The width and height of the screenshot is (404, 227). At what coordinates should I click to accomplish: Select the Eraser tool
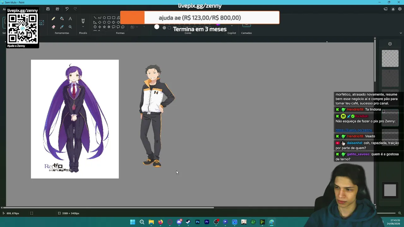pyautogui.click(x=53, y=27)
